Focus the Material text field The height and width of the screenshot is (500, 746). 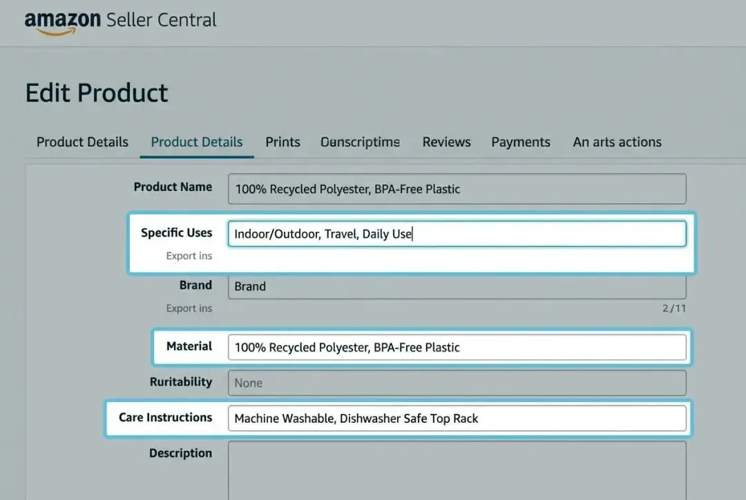(x=457, y=347)
